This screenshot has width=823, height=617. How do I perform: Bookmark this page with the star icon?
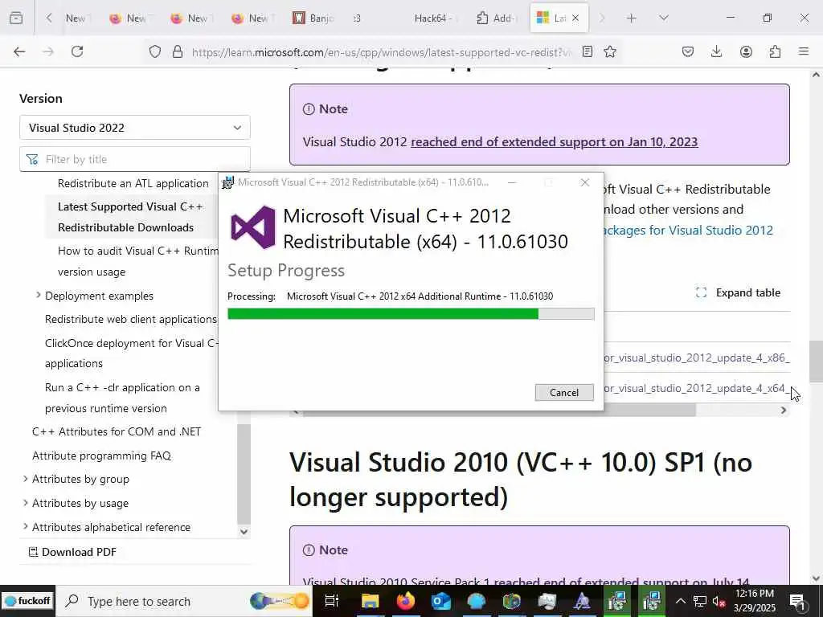coord(610,51)
